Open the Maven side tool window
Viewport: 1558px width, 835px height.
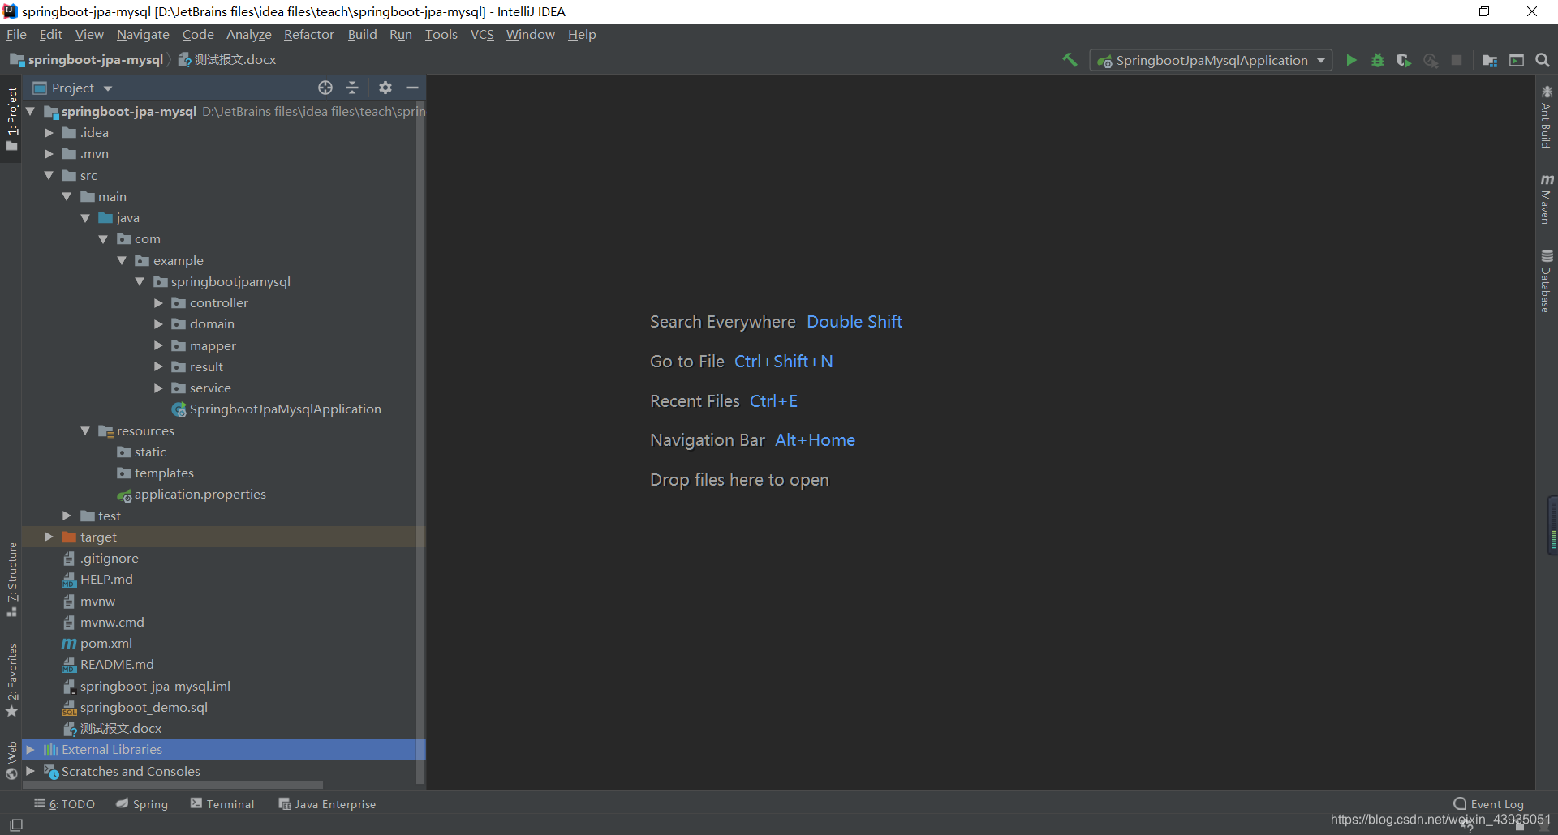tap(1547, 199)
